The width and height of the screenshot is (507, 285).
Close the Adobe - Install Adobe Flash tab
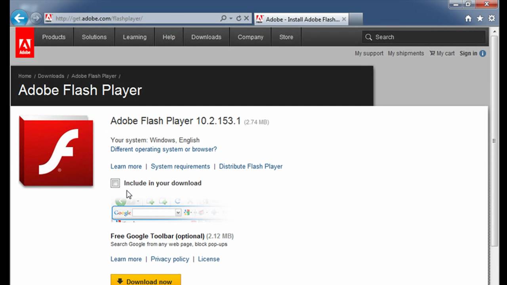pyautogui.click(x=344, y=19)
